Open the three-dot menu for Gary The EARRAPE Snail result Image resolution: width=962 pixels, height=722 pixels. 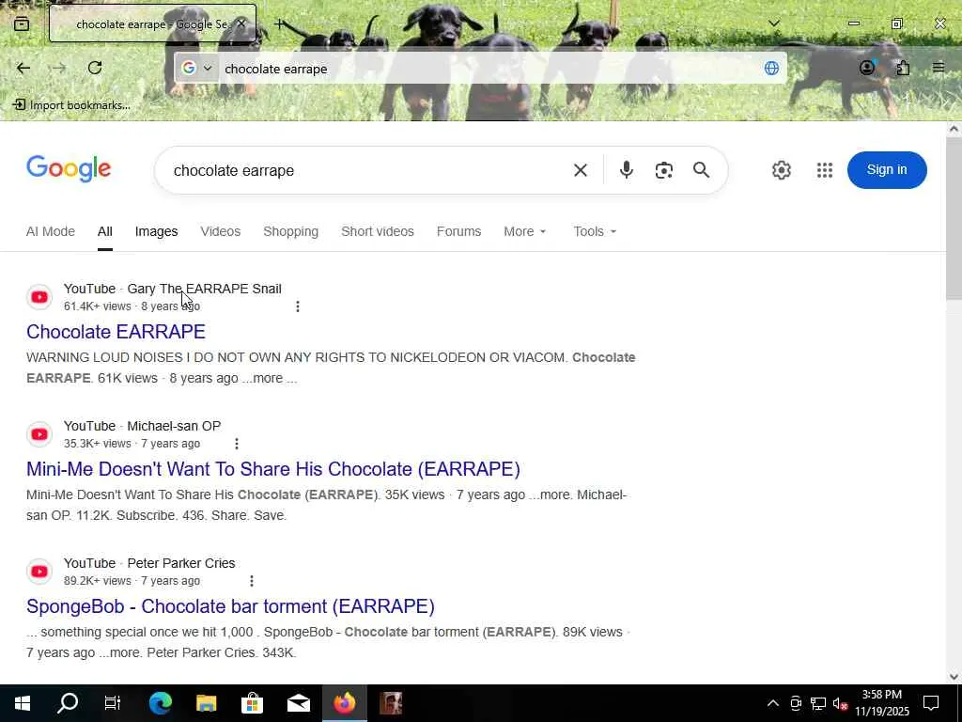click(x=298, y=306)
